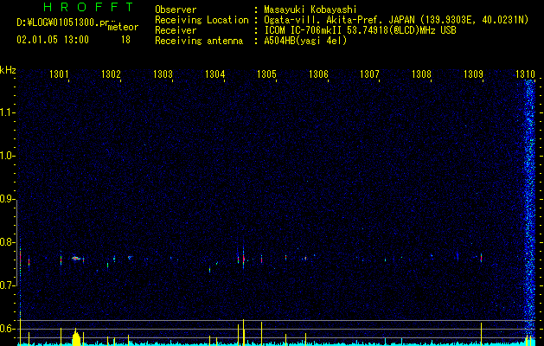Click time axis label 1308
Image resolution: width=544 pixels, height=346 pixels.
pos(421,74)
